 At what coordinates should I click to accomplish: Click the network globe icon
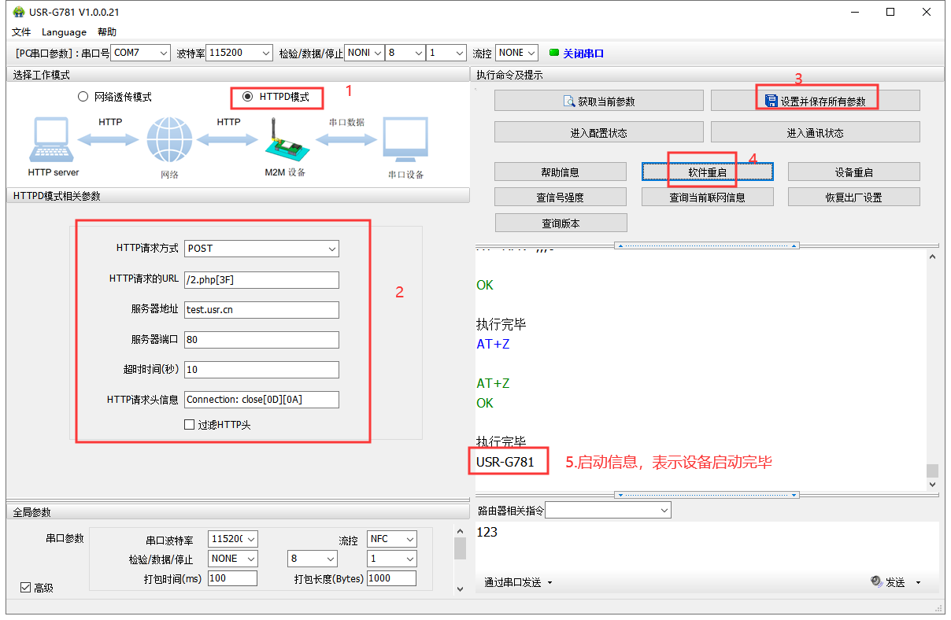[x=169, y=140]
